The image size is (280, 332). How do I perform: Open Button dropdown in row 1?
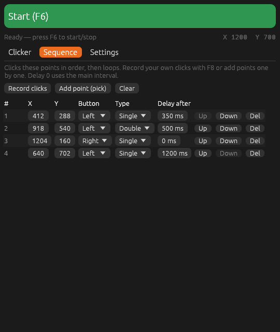click(94, 116)
